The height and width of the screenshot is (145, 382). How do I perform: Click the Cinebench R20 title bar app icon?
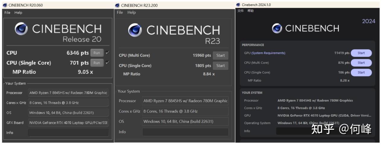point(5,5)
